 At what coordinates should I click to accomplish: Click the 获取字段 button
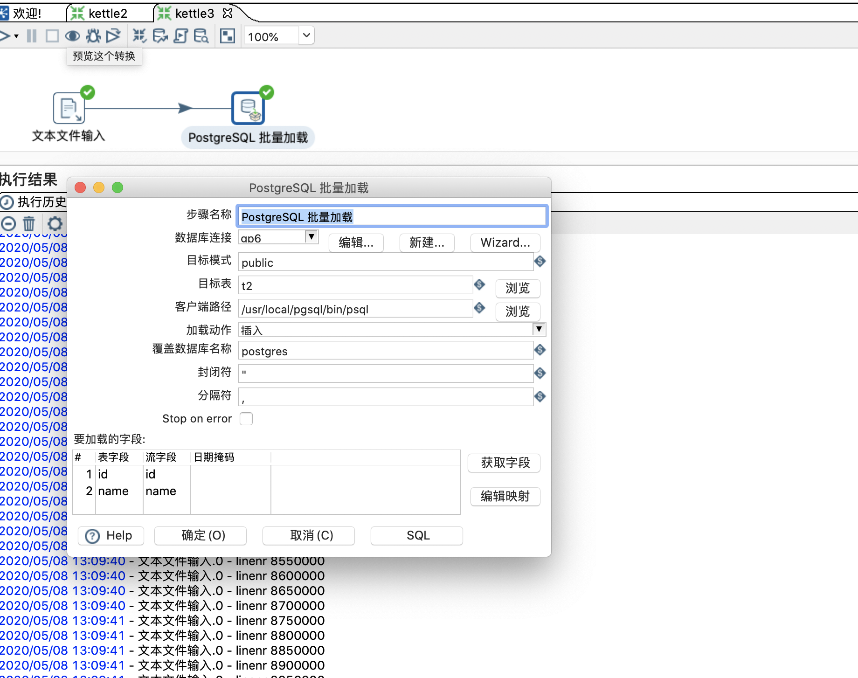click(505, 463)
